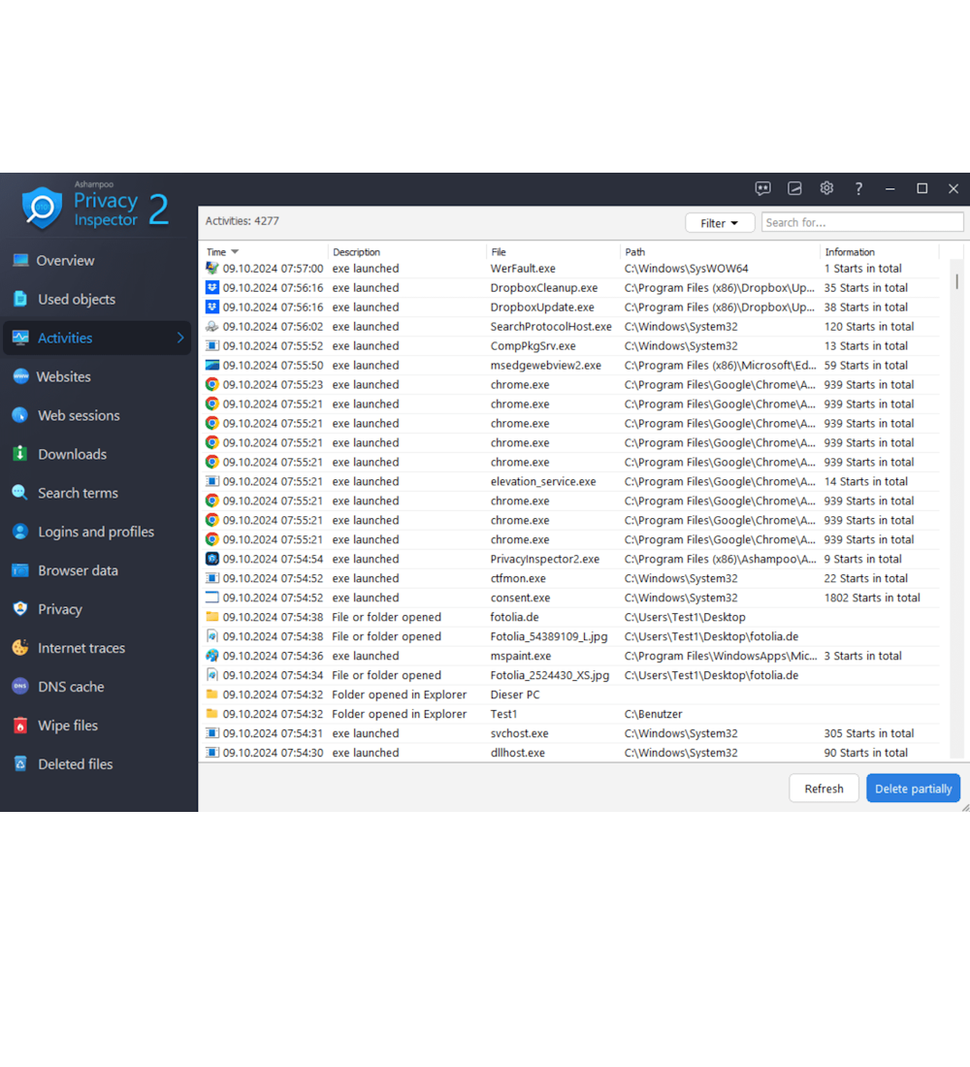This screenshot has height=1067, width=970.
Task: Click the feedback chat icon in title bar
Action: pos(762,188)
